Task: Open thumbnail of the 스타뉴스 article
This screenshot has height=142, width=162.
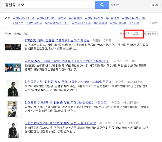Action: pos(13,130)
